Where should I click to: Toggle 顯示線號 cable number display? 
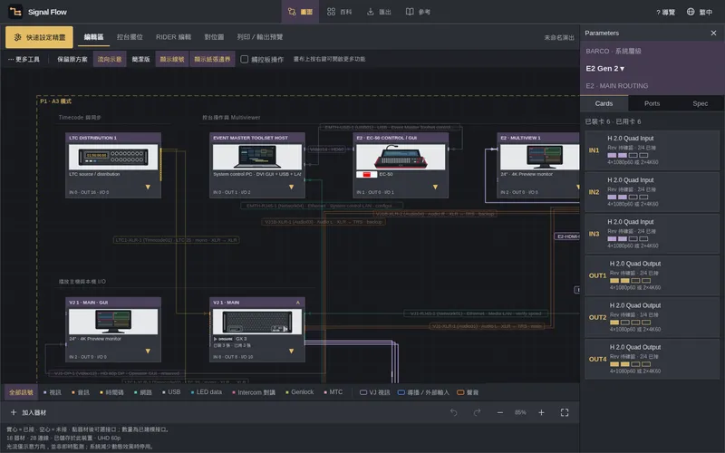point(172,59)
